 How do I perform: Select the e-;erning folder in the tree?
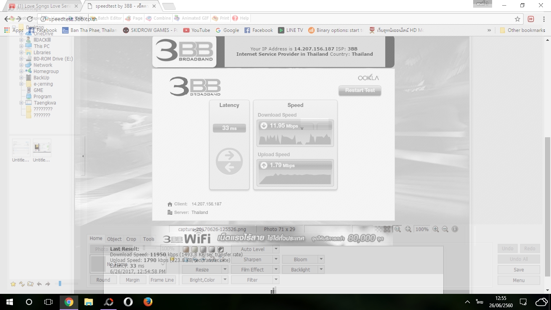pyautogui.click(x=43, y=84)
